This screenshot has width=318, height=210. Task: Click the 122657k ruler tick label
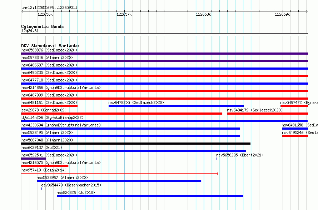click(x=124, y=14)
